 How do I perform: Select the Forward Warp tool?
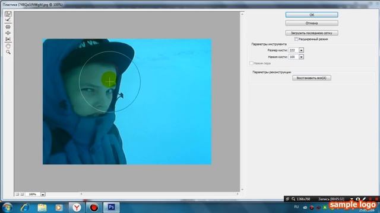[x=8, y=14]
